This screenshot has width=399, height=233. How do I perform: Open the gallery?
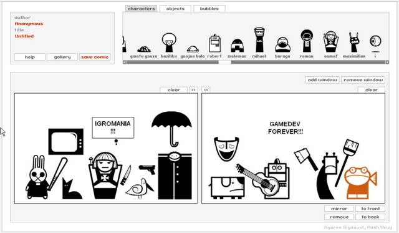coord(62,57)
